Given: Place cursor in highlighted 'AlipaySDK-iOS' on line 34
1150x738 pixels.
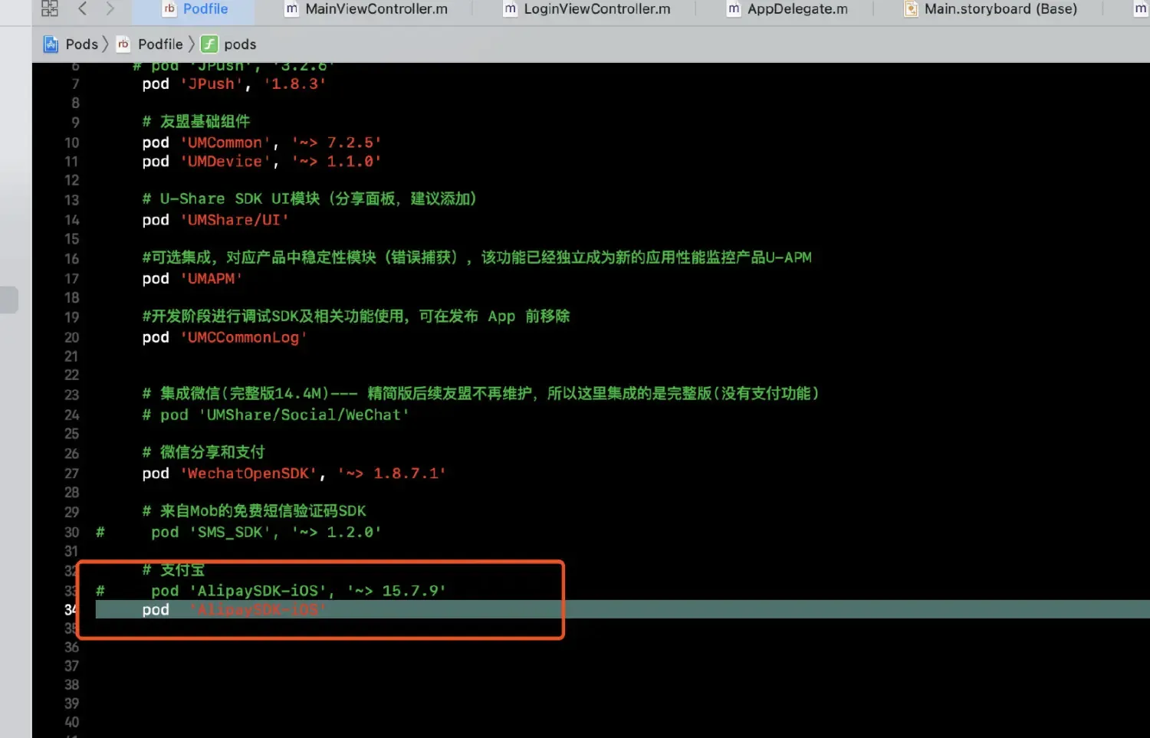Looking at the screenshot, I should pos(258,610).
